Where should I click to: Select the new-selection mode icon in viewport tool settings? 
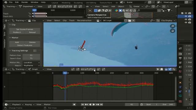coord(96,11)
